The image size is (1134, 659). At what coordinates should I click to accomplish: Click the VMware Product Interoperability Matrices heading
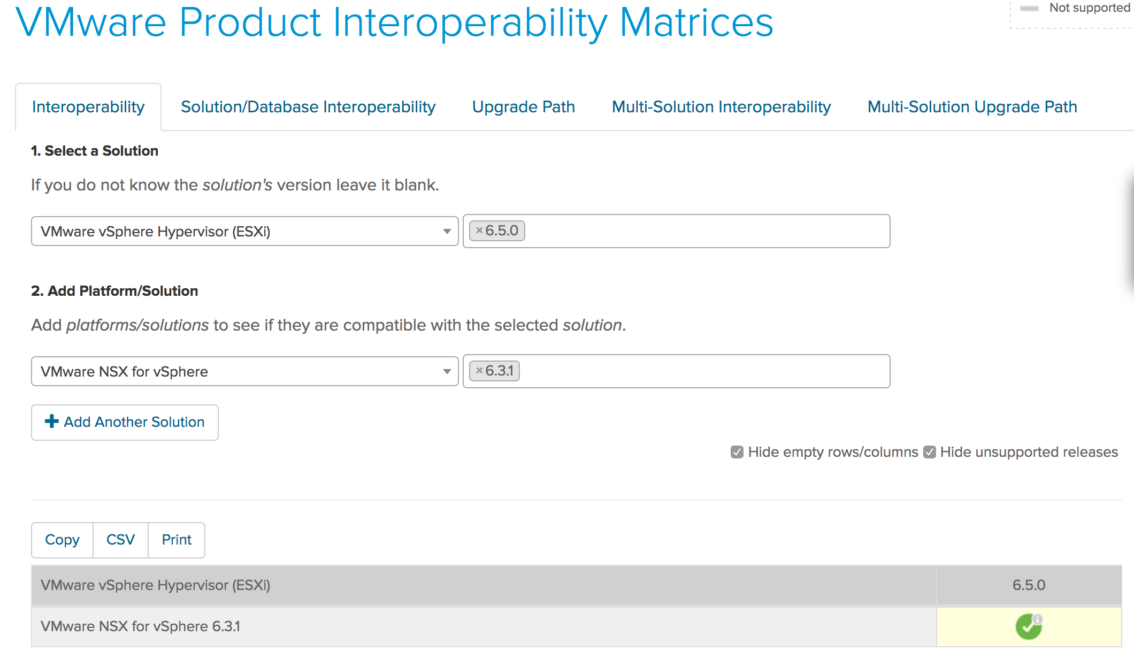point(394,22)
